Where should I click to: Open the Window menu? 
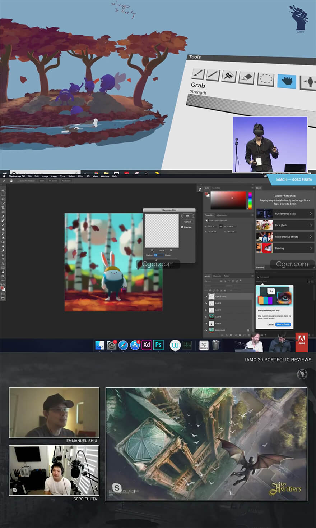pos(105,176)
